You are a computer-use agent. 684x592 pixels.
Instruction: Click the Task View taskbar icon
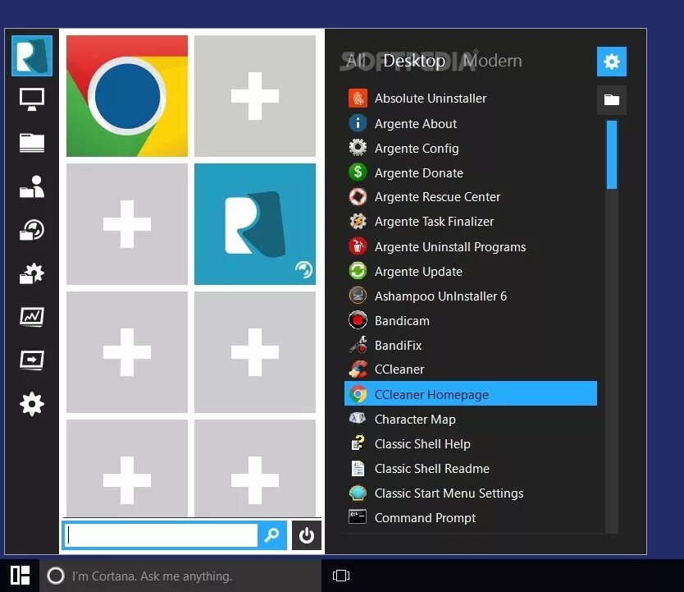point(340,576)
